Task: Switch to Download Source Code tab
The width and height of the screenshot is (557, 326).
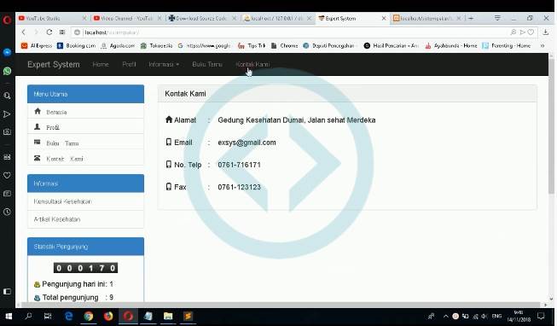Action: (x=202, y=18)
